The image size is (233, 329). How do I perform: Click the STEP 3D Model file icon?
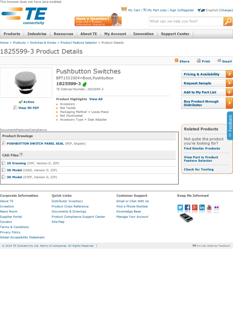(3, 177)
